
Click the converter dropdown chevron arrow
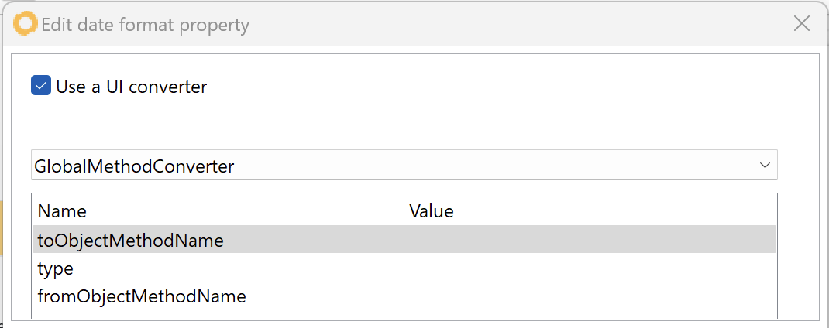tap(765, 166)
